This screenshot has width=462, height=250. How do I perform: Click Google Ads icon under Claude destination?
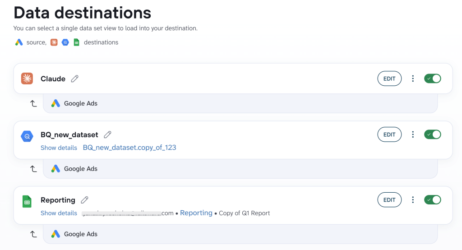click(55, 103)
